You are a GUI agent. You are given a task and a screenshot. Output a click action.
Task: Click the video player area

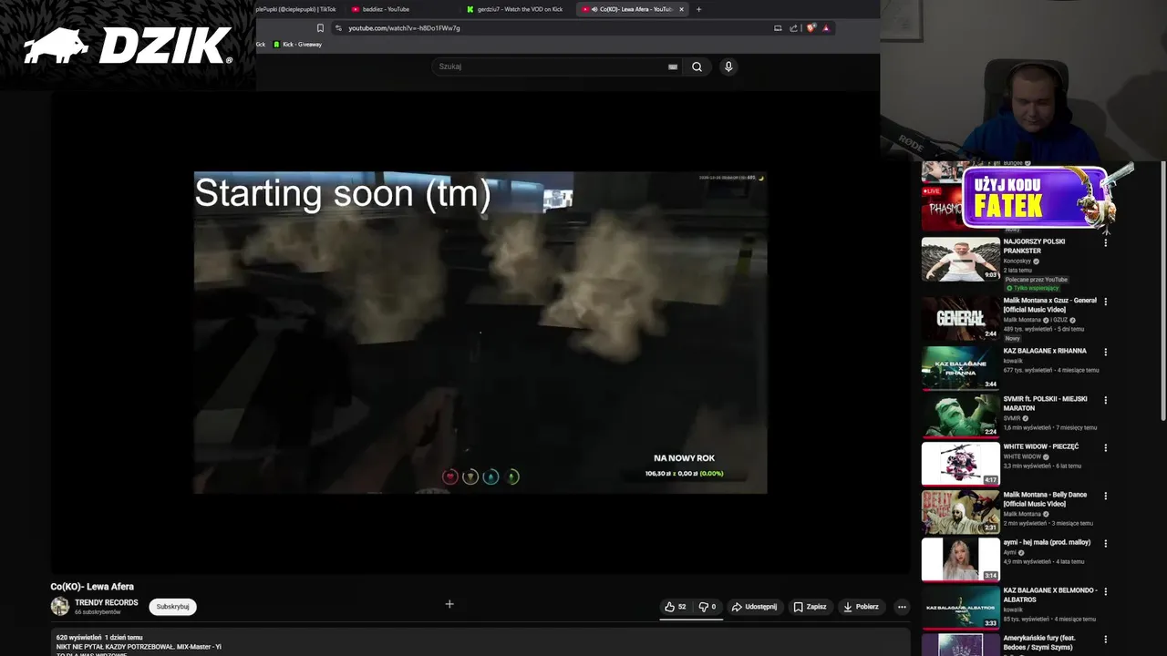click(x=480, y=333)
